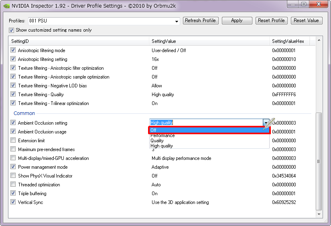Viewport: 331px width, 226px height.
Task: Click Triple buffering On value
Action: tap(154, 194)
